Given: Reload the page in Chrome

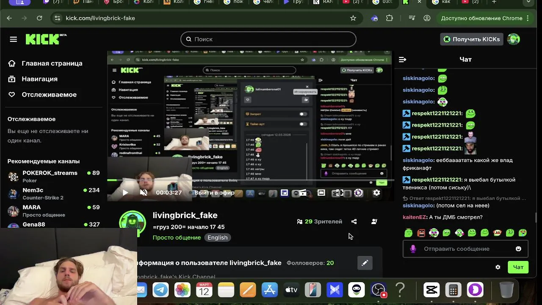Looking at the screenshot, I should point(39,18).
